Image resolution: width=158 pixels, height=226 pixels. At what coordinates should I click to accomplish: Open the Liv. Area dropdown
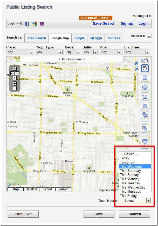(137, 52)
